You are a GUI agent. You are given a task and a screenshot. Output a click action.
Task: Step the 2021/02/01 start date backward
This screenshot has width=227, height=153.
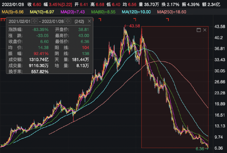coord(33,21)
